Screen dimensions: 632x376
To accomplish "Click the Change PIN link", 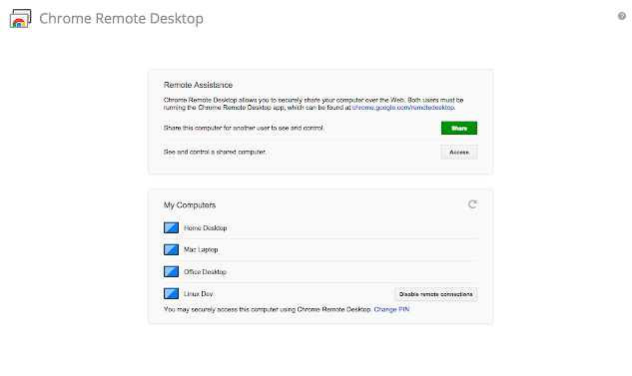I will pos(391,309).
